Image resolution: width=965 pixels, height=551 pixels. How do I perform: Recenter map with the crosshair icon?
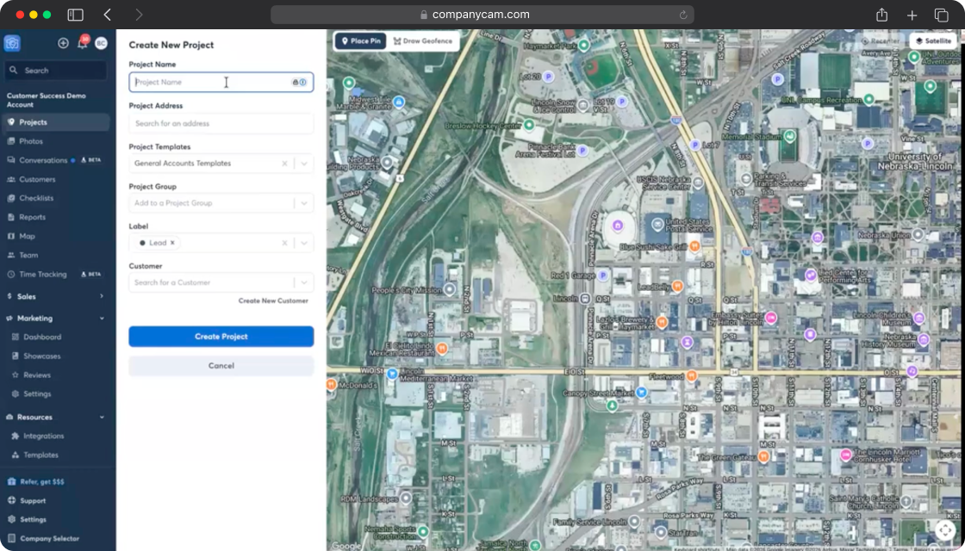tap(945, 530)
